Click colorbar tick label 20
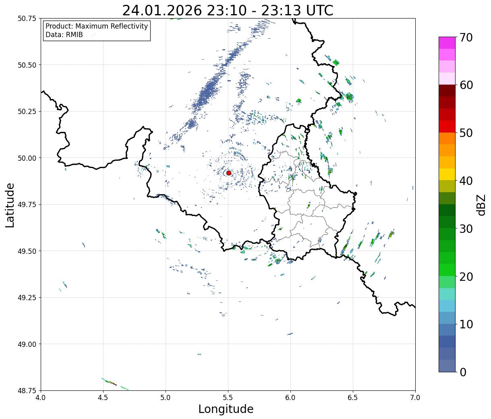The height and width of the screenshot is (419, 491). [466, 276]
